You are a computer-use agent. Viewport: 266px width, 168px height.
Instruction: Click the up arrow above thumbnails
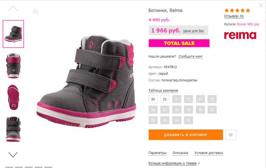coord(13,8)
